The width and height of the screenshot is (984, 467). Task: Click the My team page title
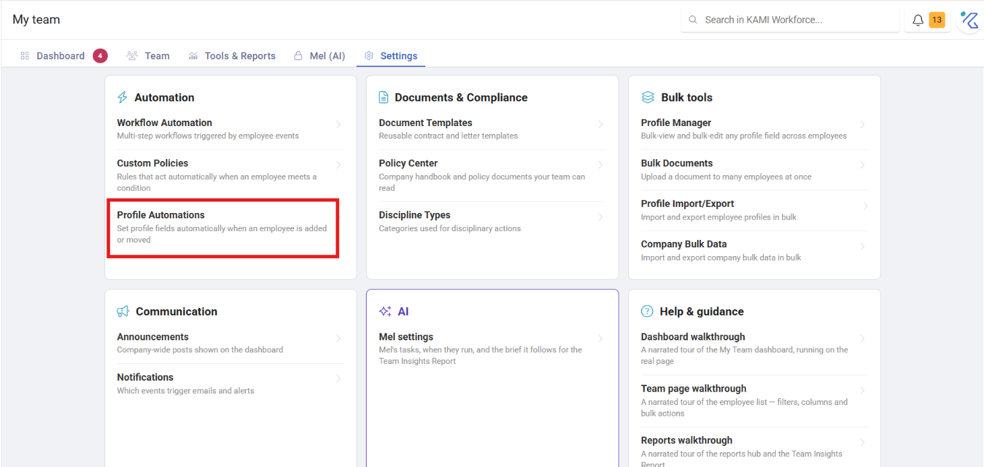(x=36, y=20)
